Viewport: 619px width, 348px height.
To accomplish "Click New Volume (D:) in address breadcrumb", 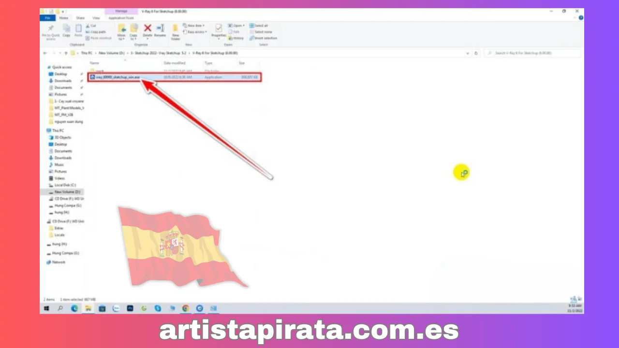I will click(111, 53).
